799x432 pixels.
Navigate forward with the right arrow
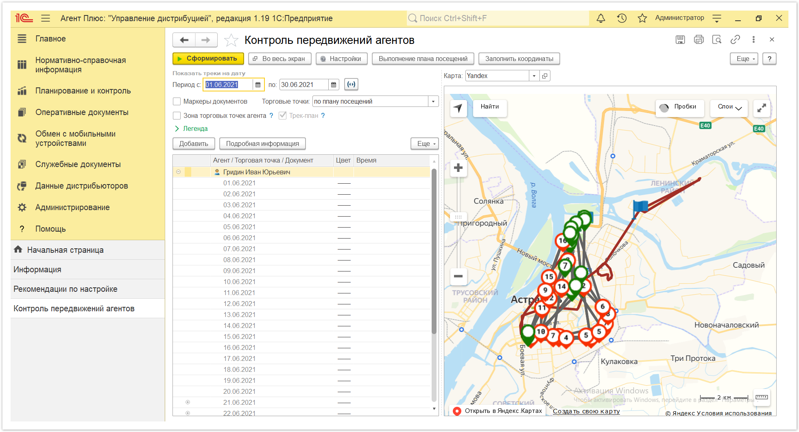pyautogui.click(x=206, y=40)
